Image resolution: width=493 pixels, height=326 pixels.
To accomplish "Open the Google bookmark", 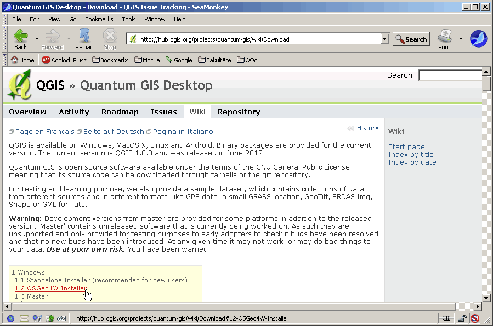I will (x=179, y=60).
